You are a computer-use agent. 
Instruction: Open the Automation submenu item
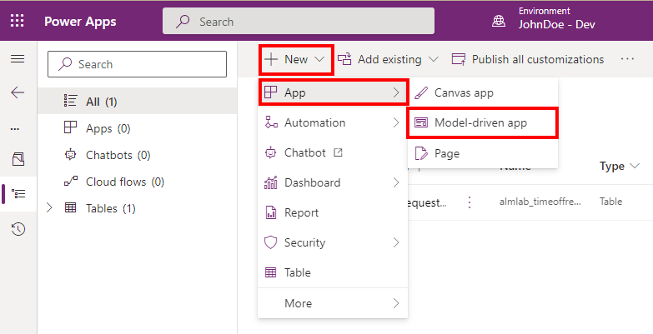point(333,122)
